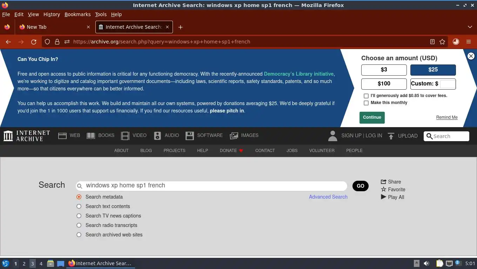
Task: Click the Firefox address bar URL
Action: coord(162,42)
